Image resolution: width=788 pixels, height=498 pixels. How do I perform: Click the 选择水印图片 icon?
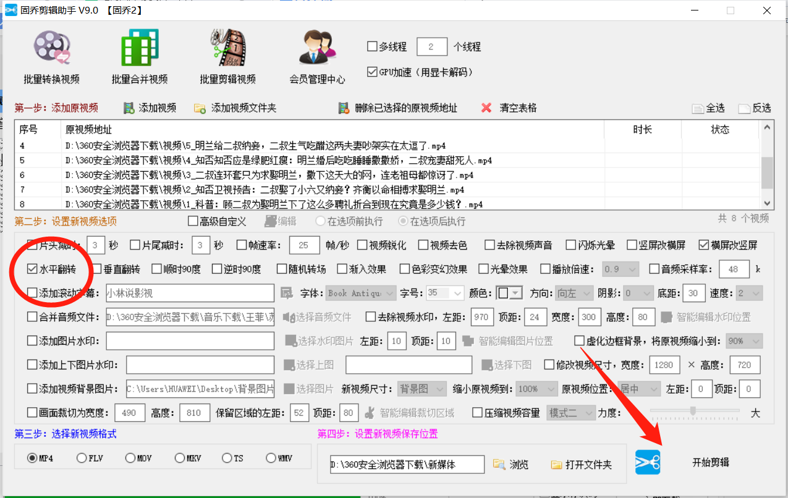[290, 341]
